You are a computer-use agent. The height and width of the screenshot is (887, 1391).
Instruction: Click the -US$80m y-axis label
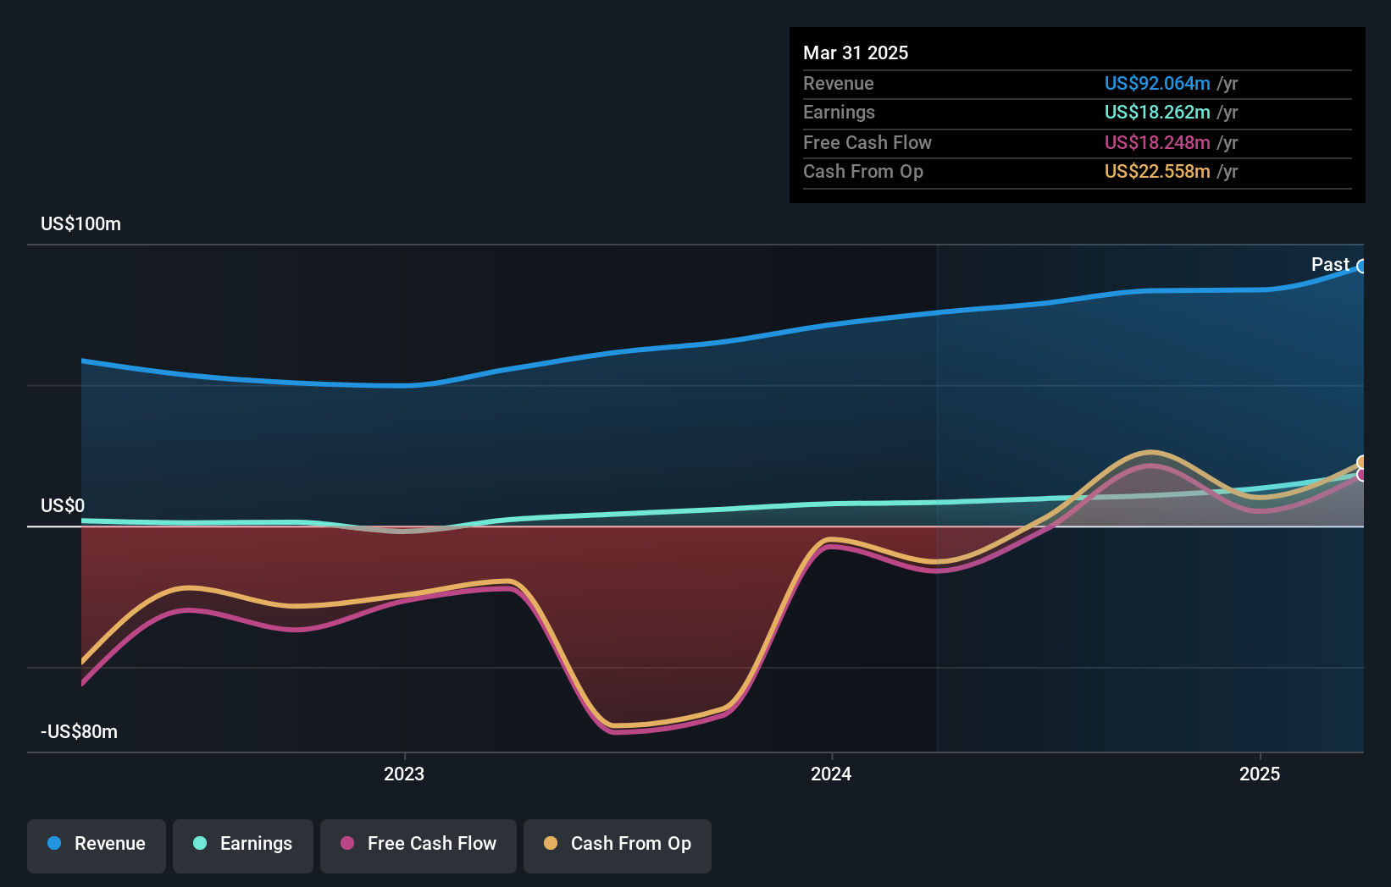[80, 732]
